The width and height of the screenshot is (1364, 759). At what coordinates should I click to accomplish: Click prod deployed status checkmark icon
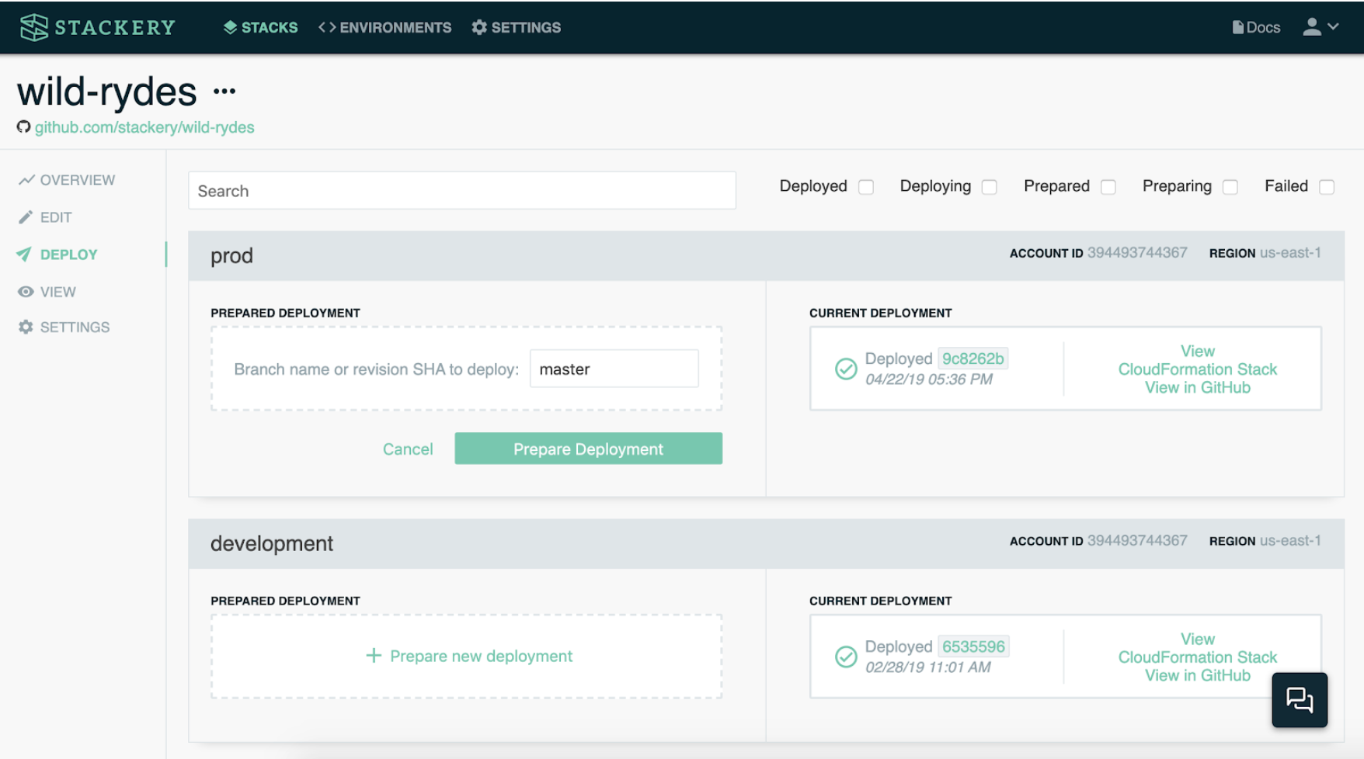point(846,369)
